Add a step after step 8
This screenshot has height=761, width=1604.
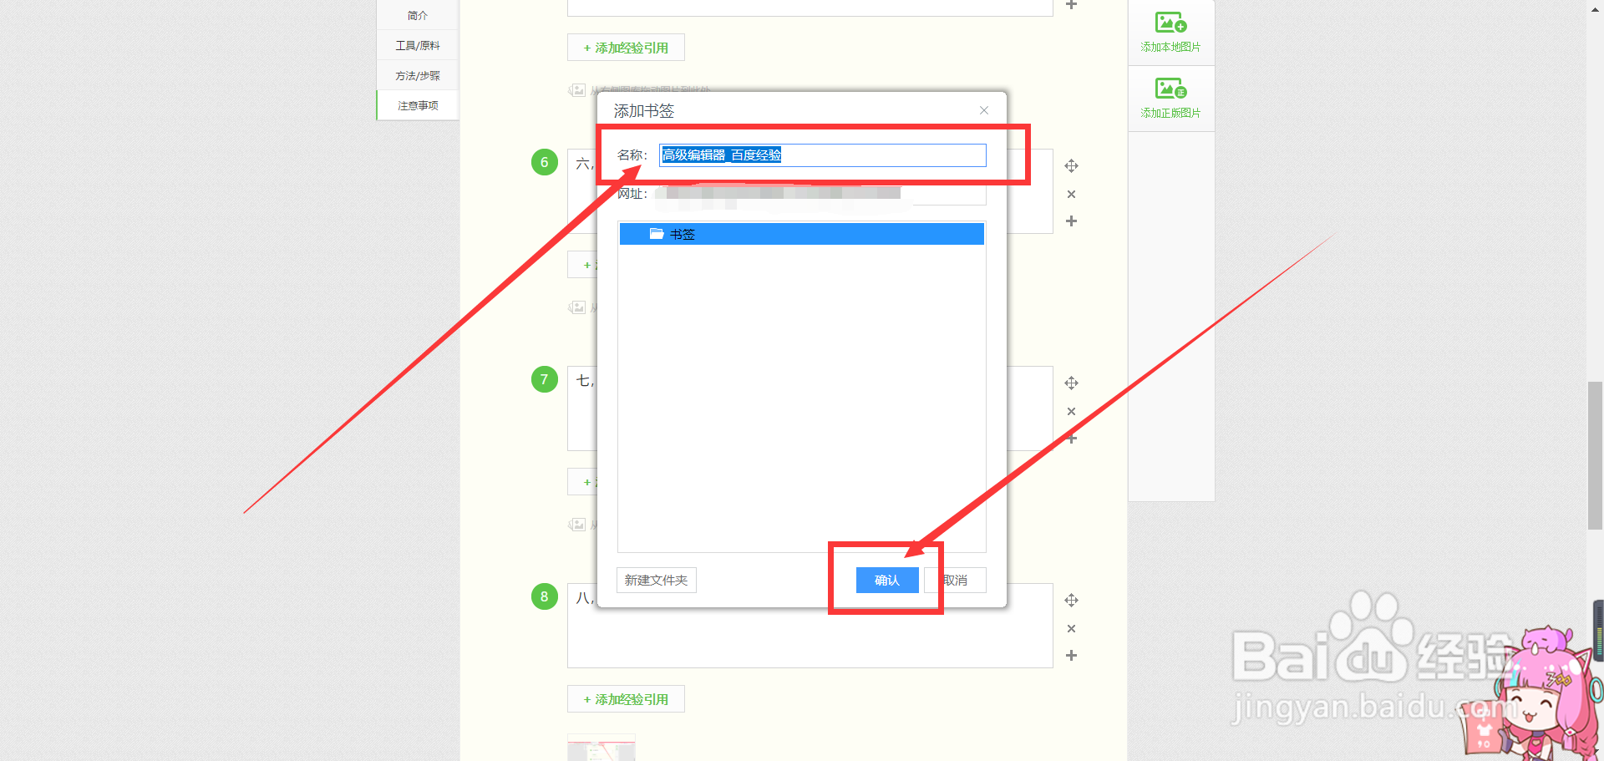point(1072,656)
